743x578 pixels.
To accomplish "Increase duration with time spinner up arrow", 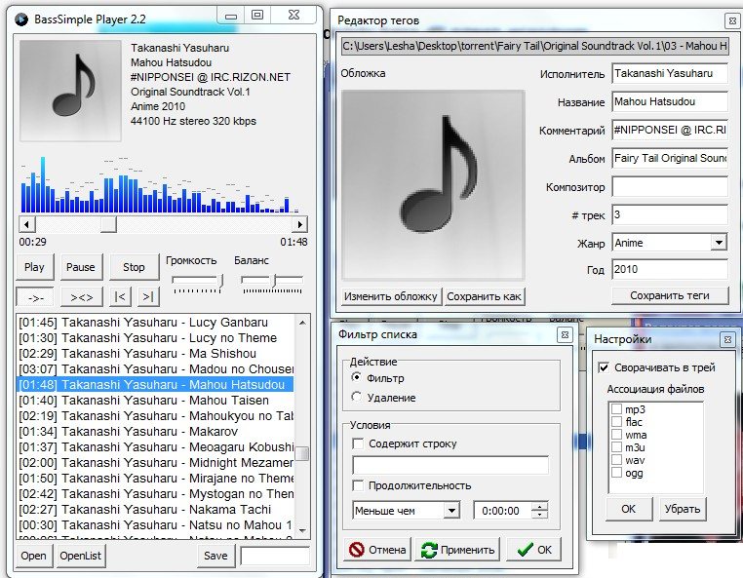I will tap(540, 505).
